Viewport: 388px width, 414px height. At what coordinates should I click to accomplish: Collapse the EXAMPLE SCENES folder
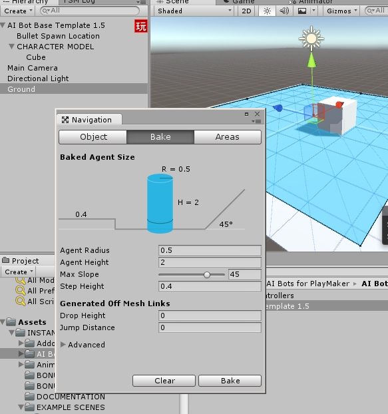pyautogui.click(x=21, y=407)
